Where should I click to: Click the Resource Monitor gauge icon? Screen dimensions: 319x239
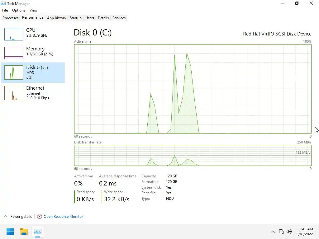(40, 217)
